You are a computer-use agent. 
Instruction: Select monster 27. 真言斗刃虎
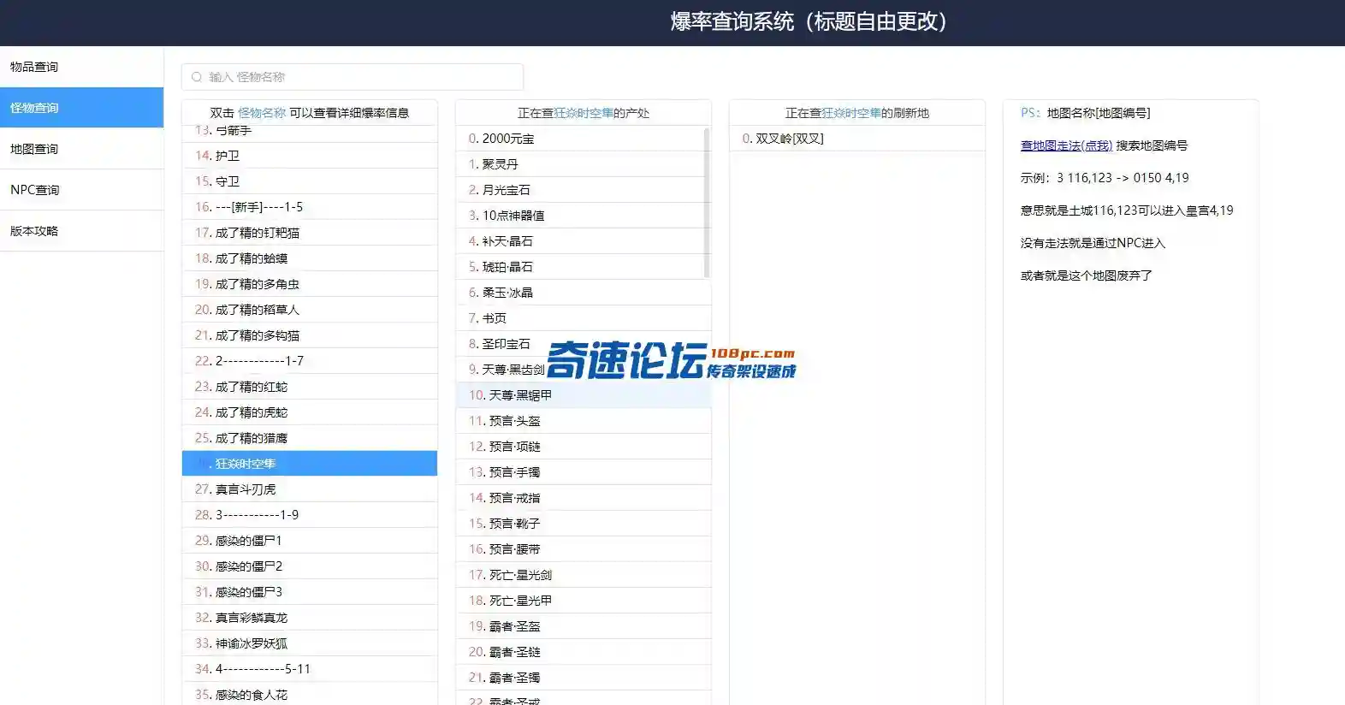[x=310, y=489]
